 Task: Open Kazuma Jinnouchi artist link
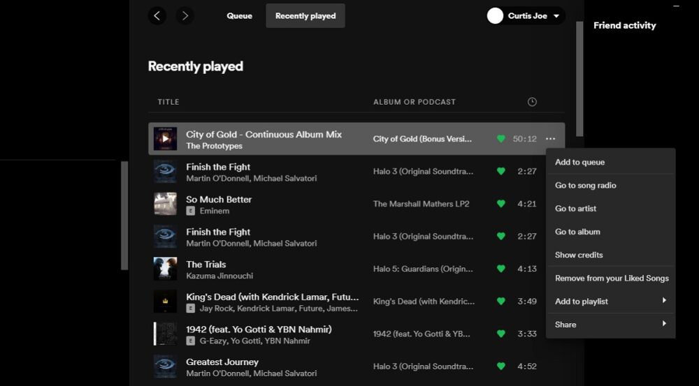[219, 276]
